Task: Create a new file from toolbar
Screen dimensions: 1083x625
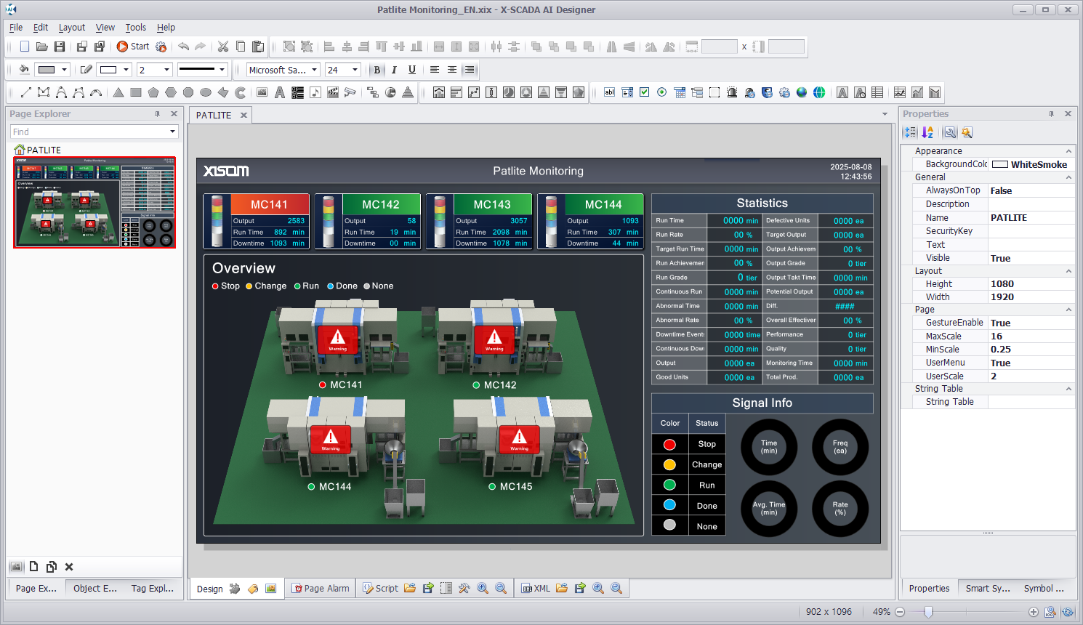Action: (x=25, y=47)
